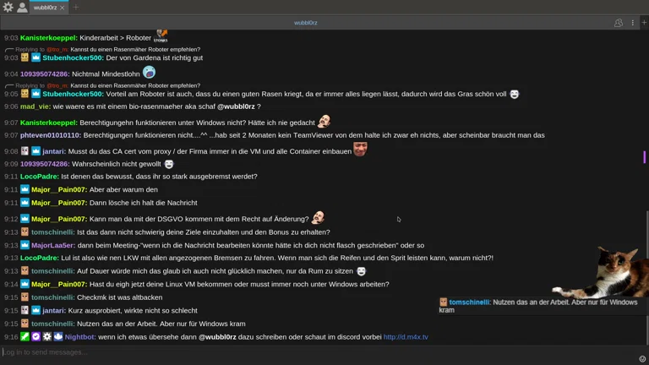
Task: Open Chatterino settings gear icon
Action: click(8, 7)
